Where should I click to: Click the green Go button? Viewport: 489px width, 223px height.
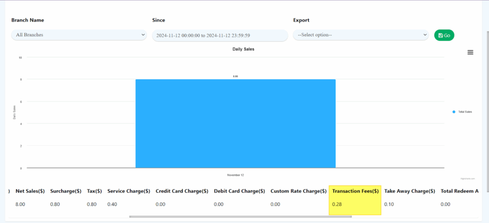pyautogui.click(x=444, y=35)
